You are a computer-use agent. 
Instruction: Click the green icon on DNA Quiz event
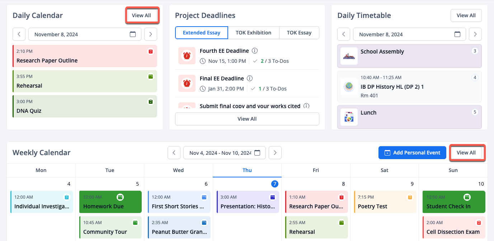(151, 102)
